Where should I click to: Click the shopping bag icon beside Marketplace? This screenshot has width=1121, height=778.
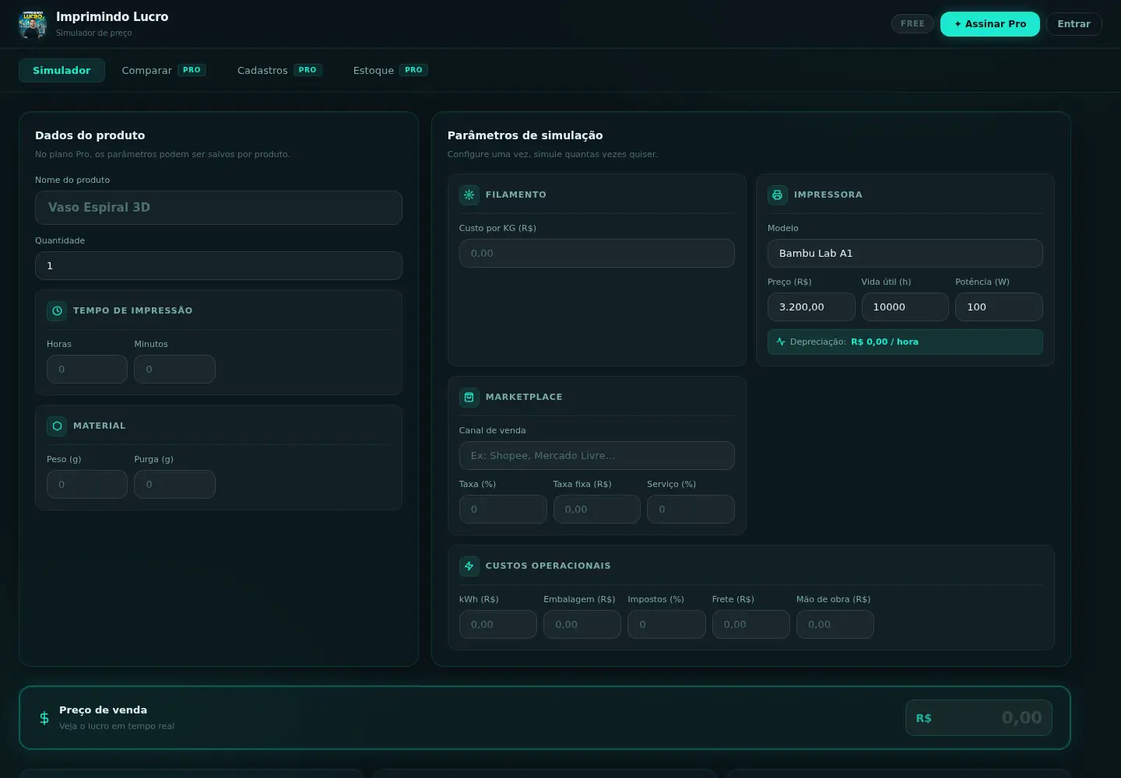(469, 397)
